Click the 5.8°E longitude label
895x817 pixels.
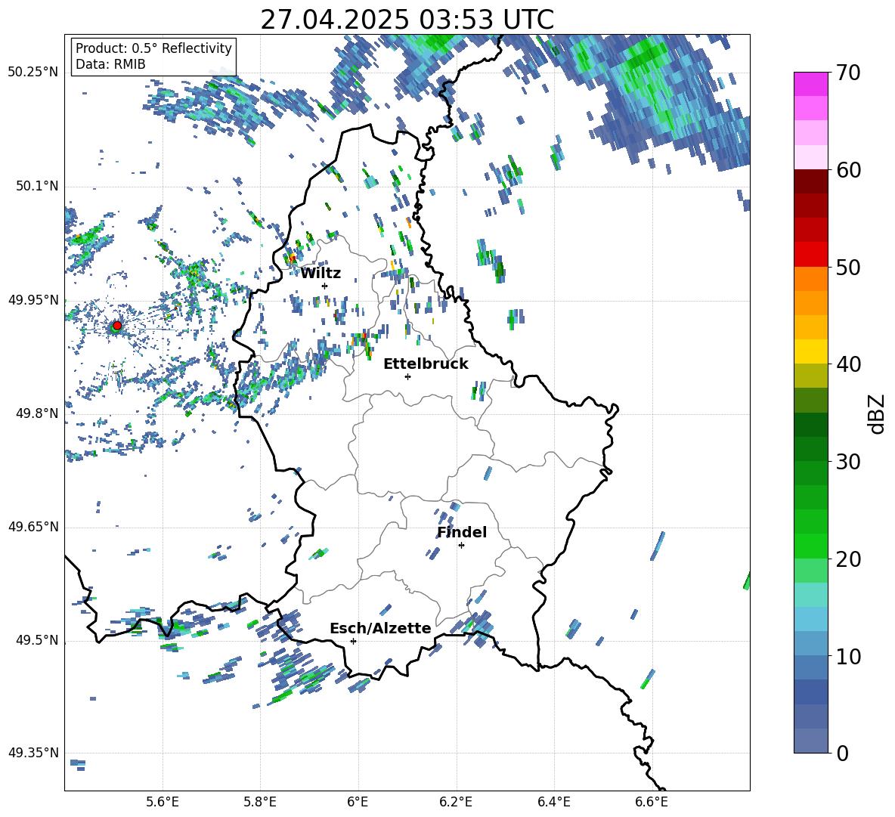coord(260,802)
